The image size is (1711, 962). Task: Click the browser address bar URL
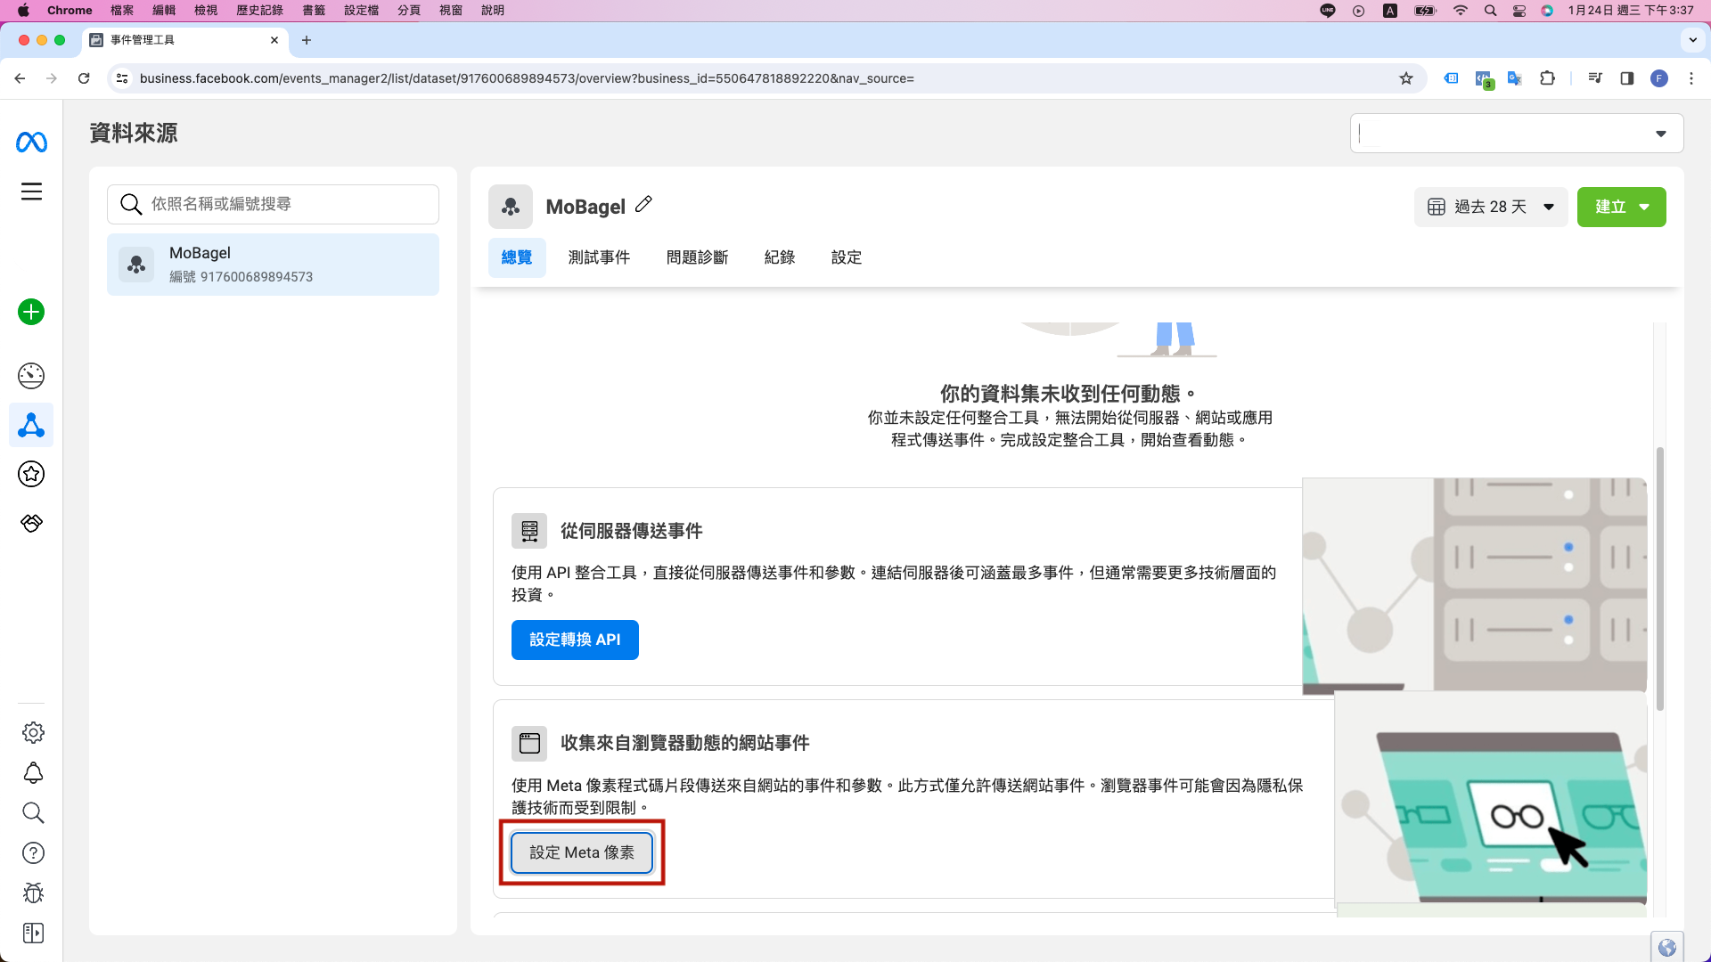pyautogui.click(x=527, y=78)
